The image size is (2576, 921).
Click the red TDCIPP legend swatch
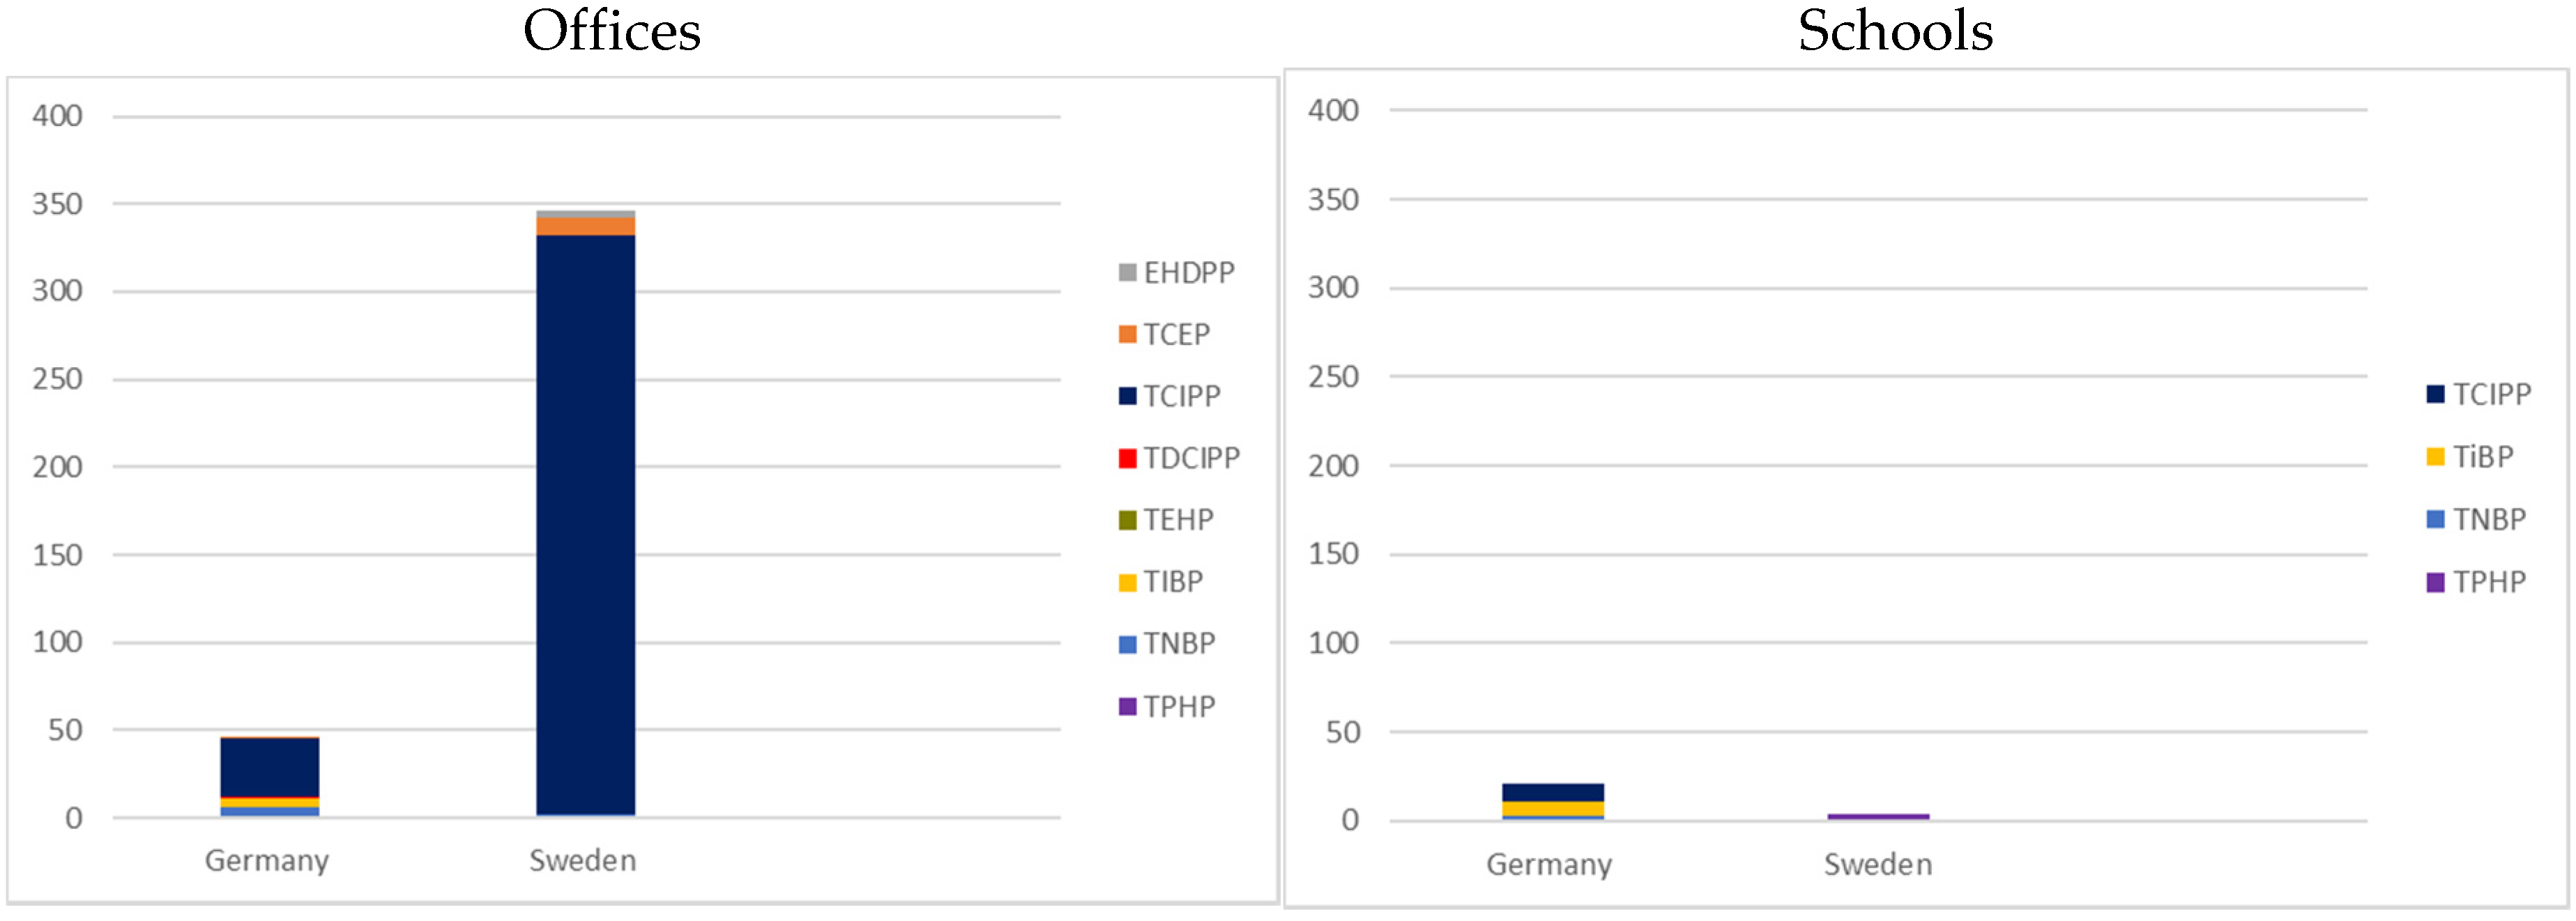(x=1127, y=458)
